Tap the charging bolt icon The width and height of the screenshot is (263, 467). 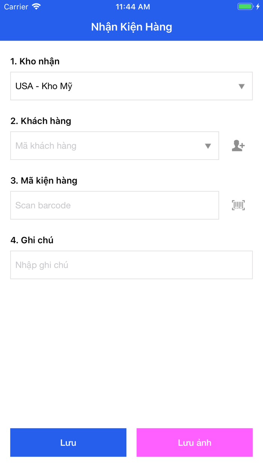[257, 6]
